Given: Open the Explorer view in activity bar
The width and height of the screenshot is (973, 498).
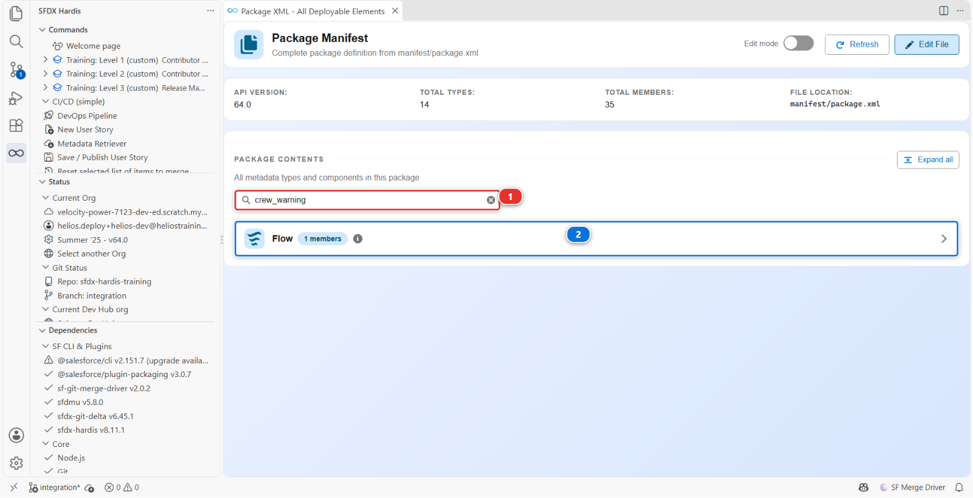Looking at the screenshot, I should [16, 13].
